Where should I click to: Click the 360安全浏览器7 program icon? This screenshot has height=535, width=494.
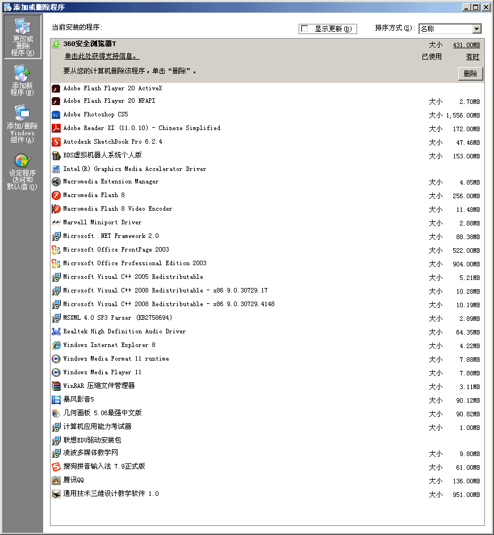pos(56,44)
